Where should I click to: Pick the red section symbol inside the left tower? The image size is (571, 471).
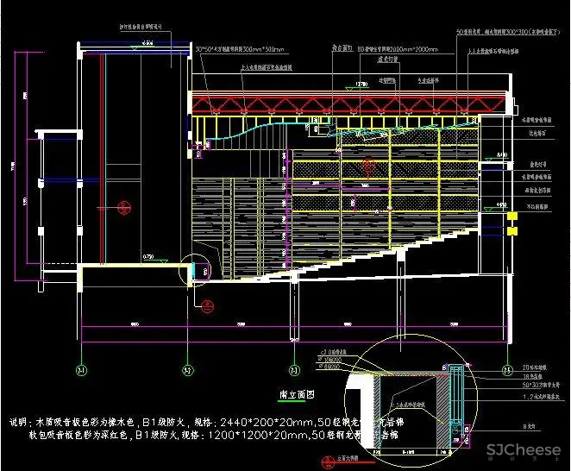[x=124, y=208]
